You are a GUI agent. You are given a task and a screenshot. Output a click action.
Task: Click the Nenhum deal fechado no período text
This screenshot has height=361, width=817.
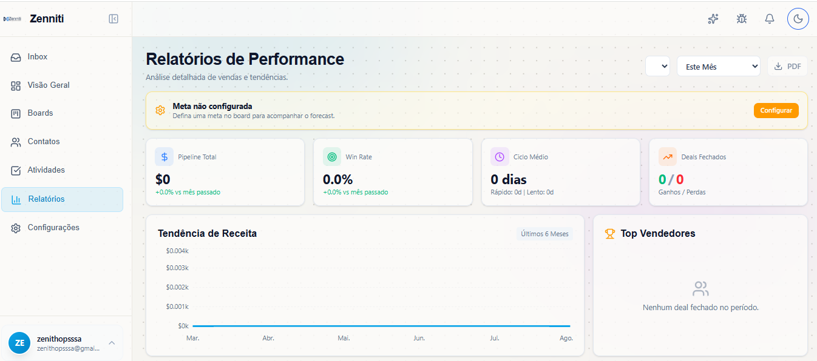coord(700,308)
